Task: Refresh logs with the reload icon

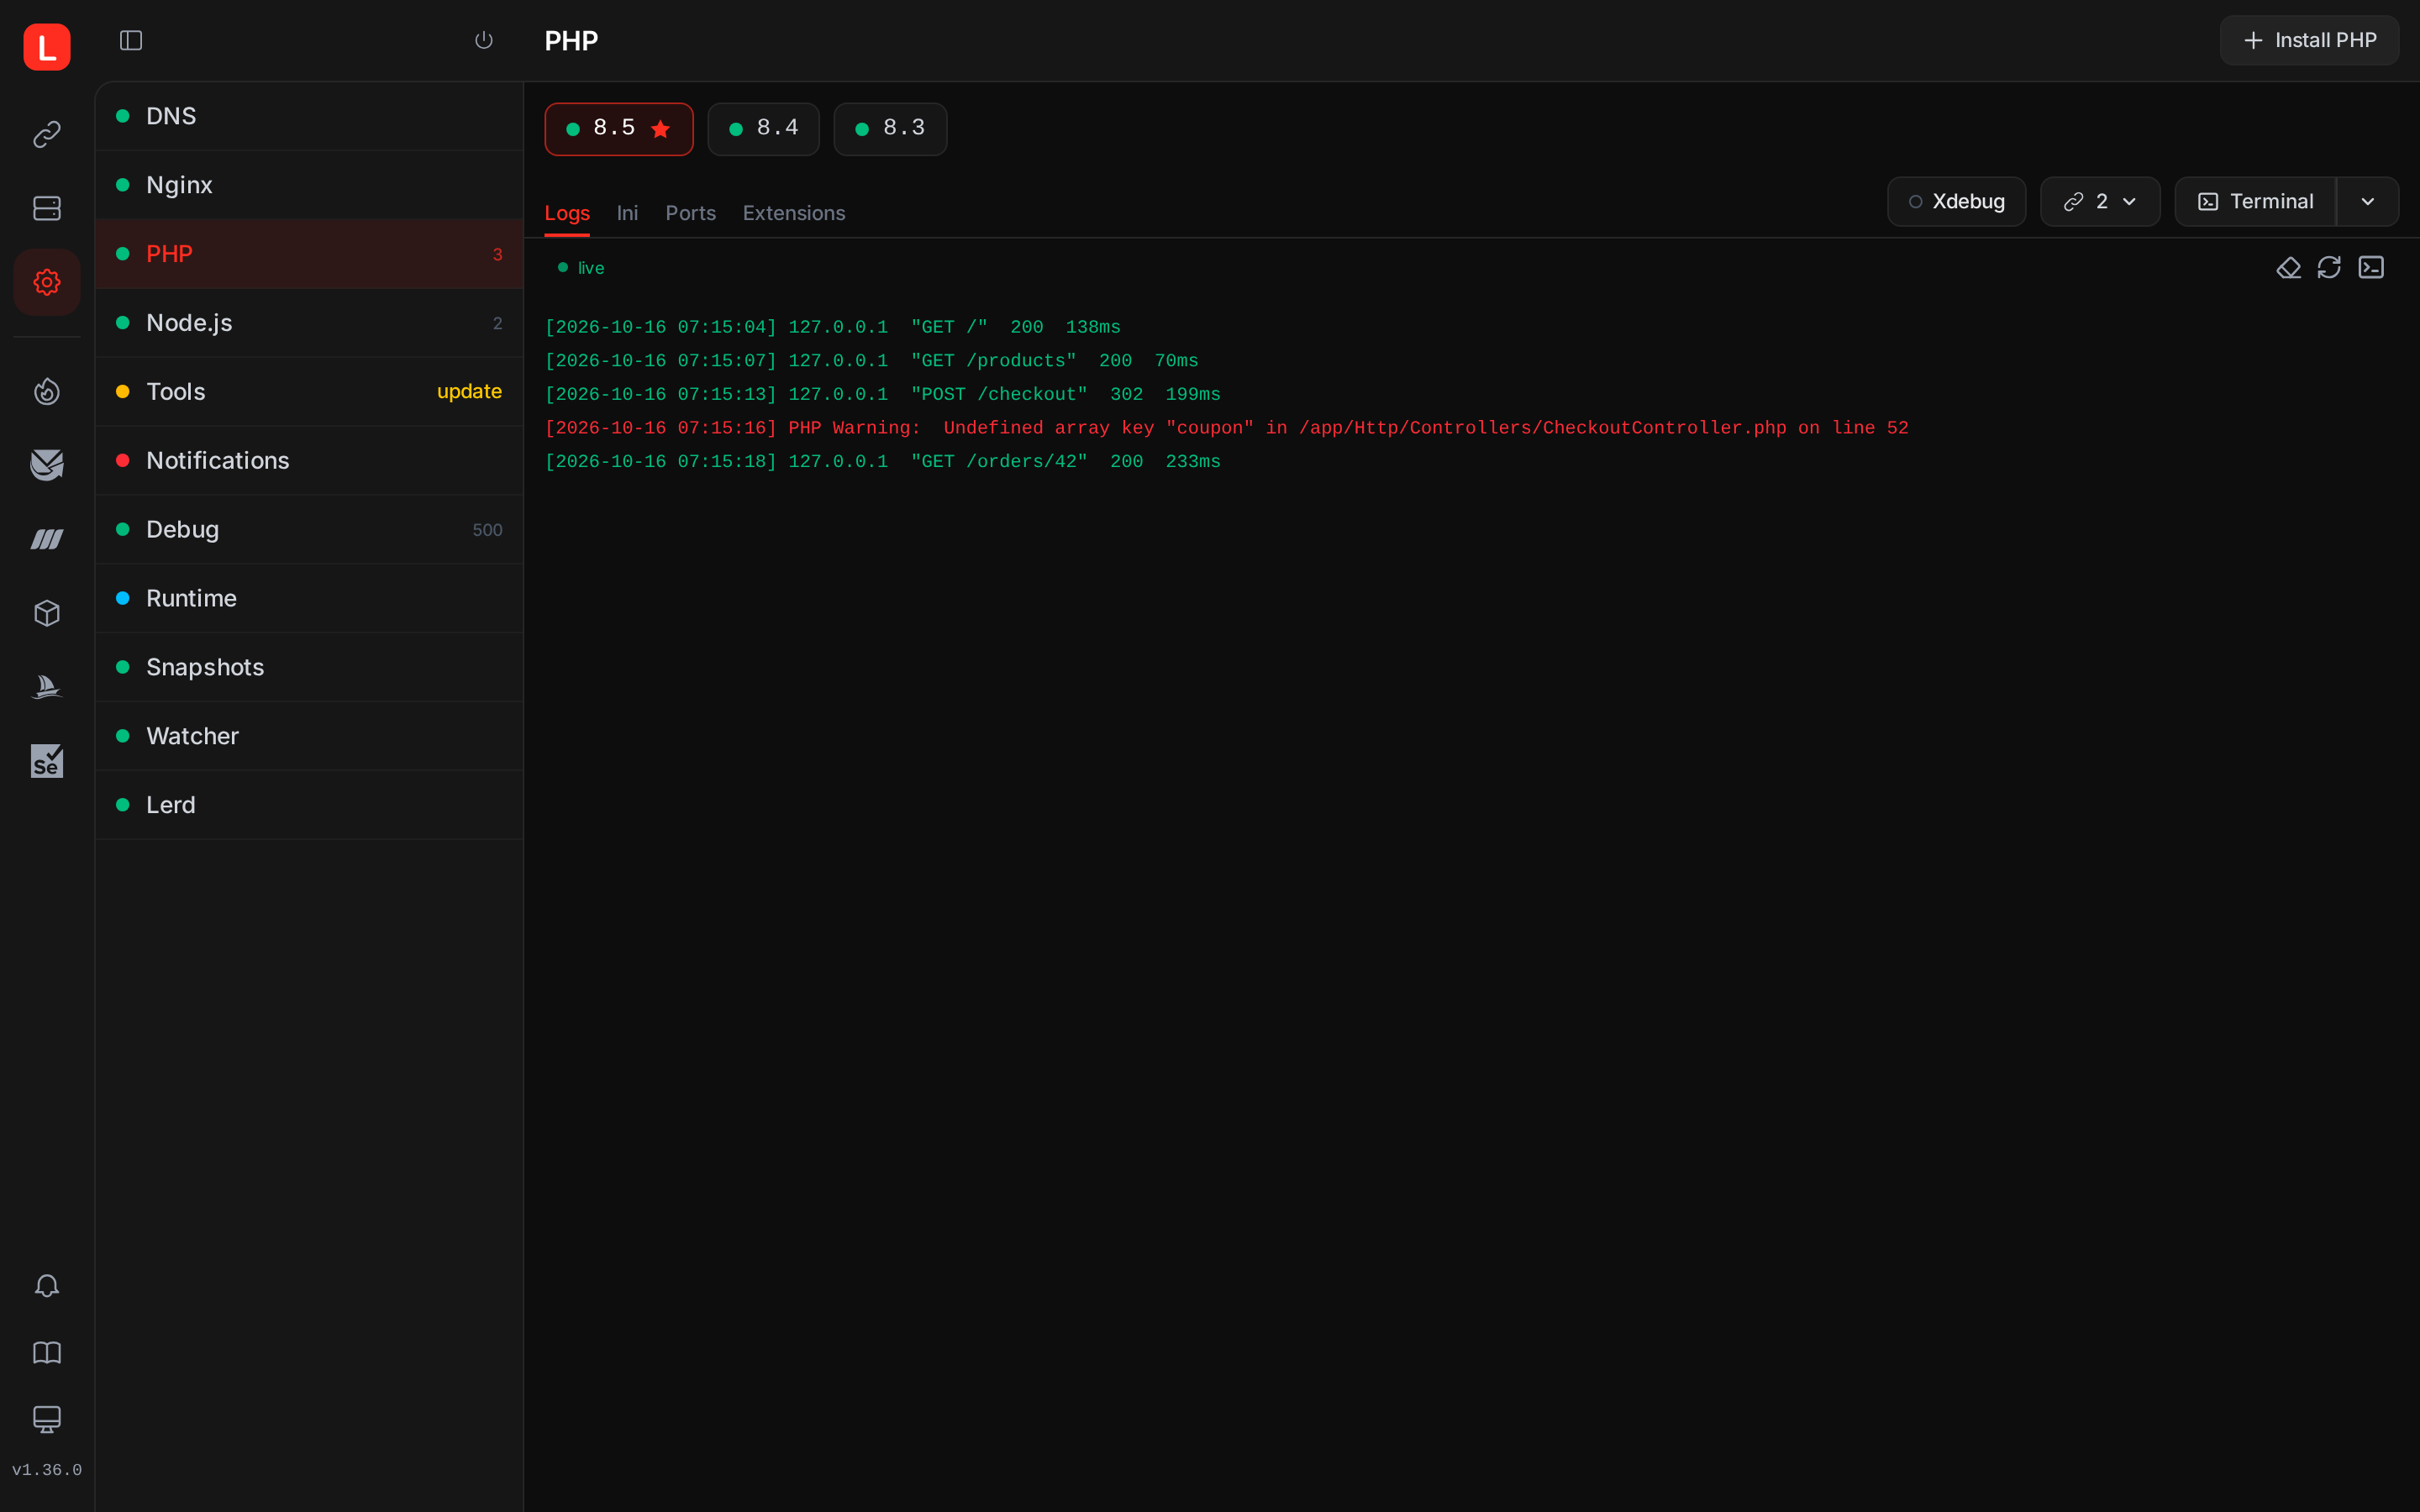Action: pyautogui.click(x=2330, y=268)
